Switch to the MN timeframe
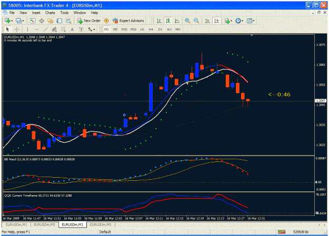The image size is (329, 236). coord(178,29)
